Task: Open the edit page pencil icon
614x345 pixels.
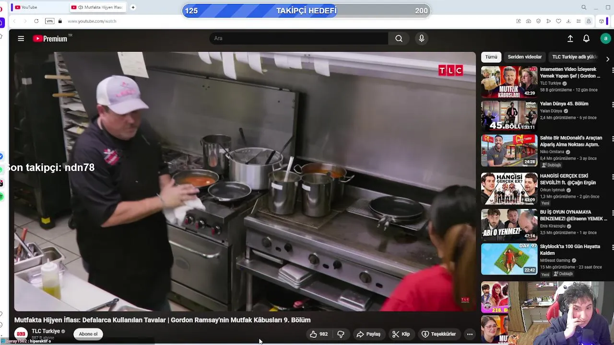Action: tap(518, 21)
